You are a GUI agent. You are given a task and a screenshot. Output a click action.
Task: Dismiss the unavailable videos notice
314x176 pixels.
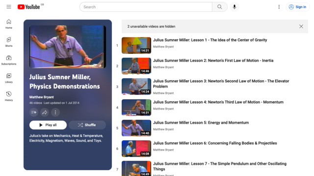pos(301,26)
